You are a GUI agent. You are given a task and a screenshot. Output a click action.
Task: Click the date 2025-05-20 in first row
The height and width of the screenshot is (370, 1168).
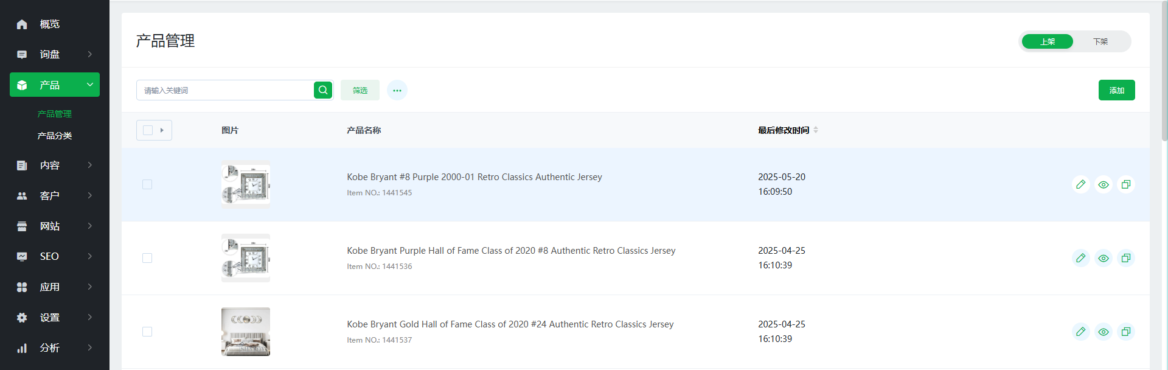[x=782, y=177]
